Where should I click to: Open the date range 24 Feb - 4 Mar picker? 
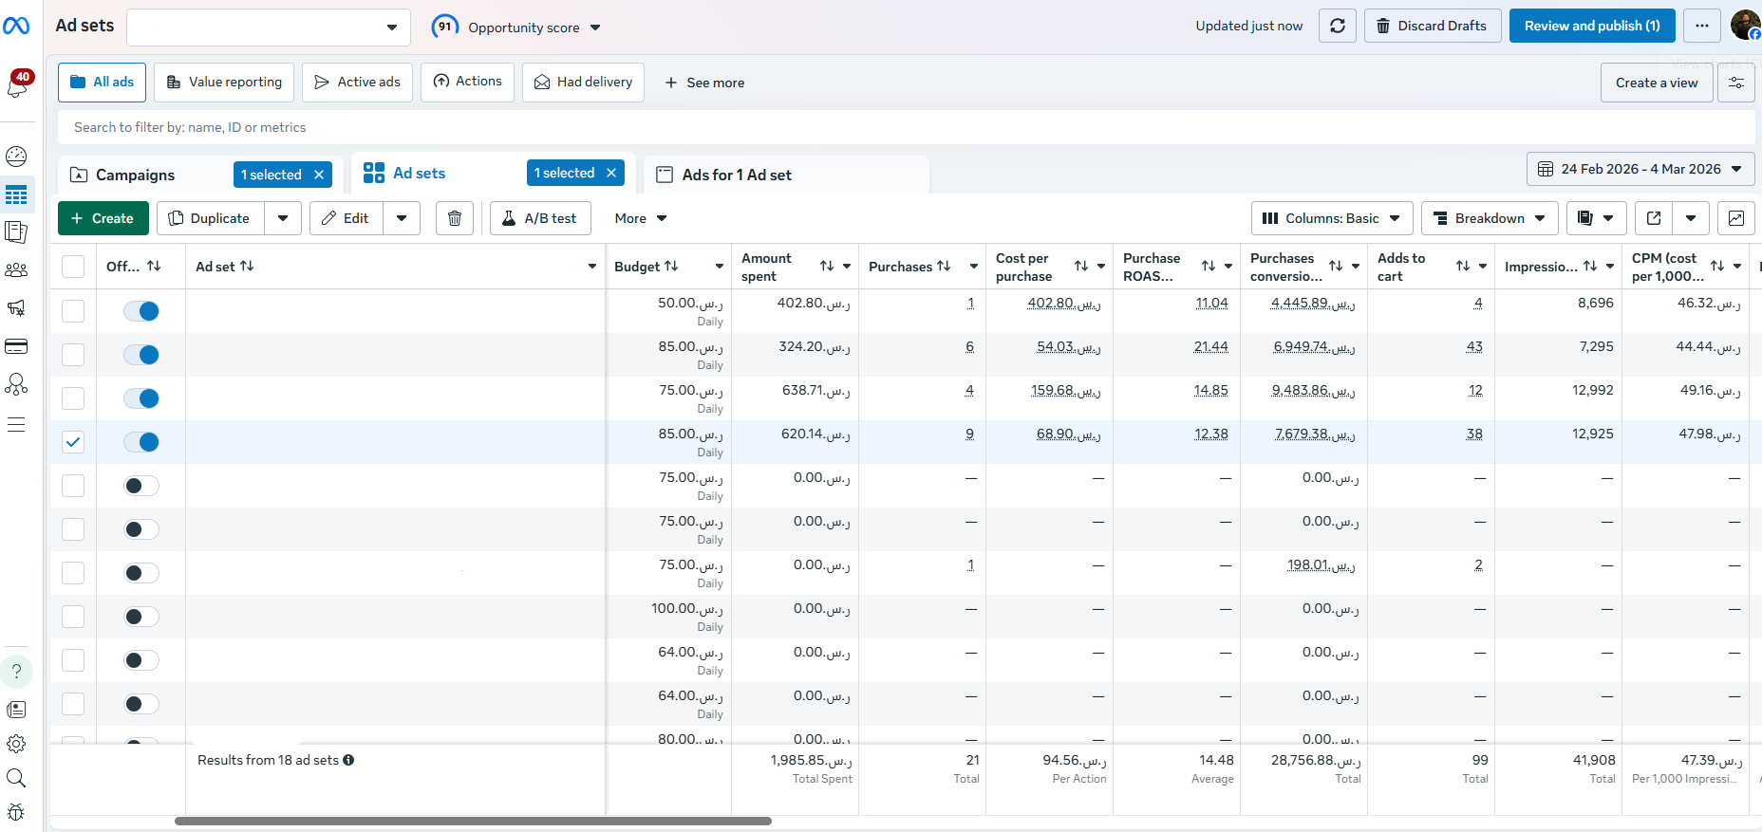coord(1640,169)
